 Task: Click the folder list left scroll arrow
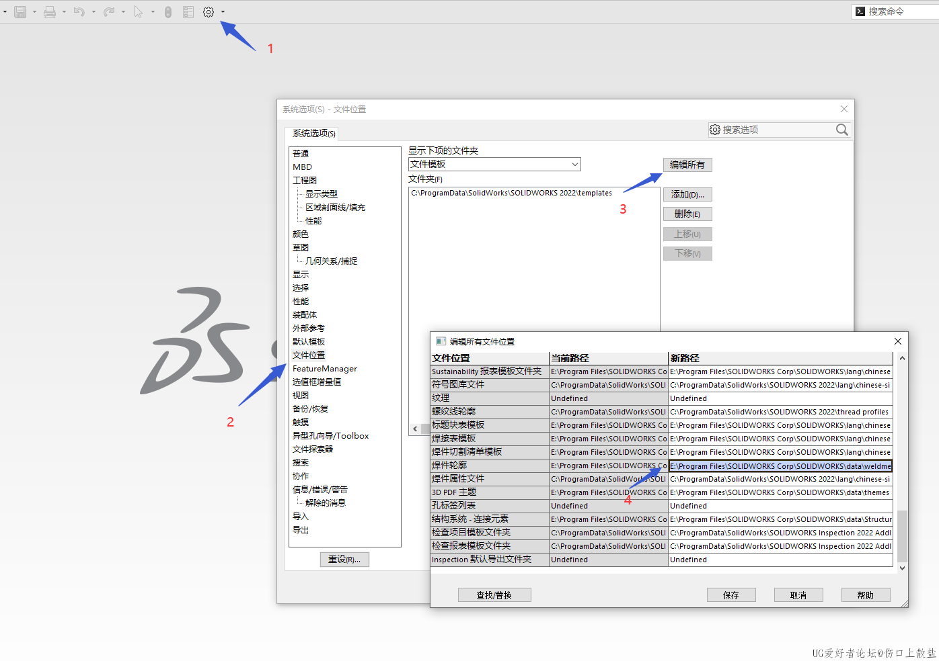415,429
